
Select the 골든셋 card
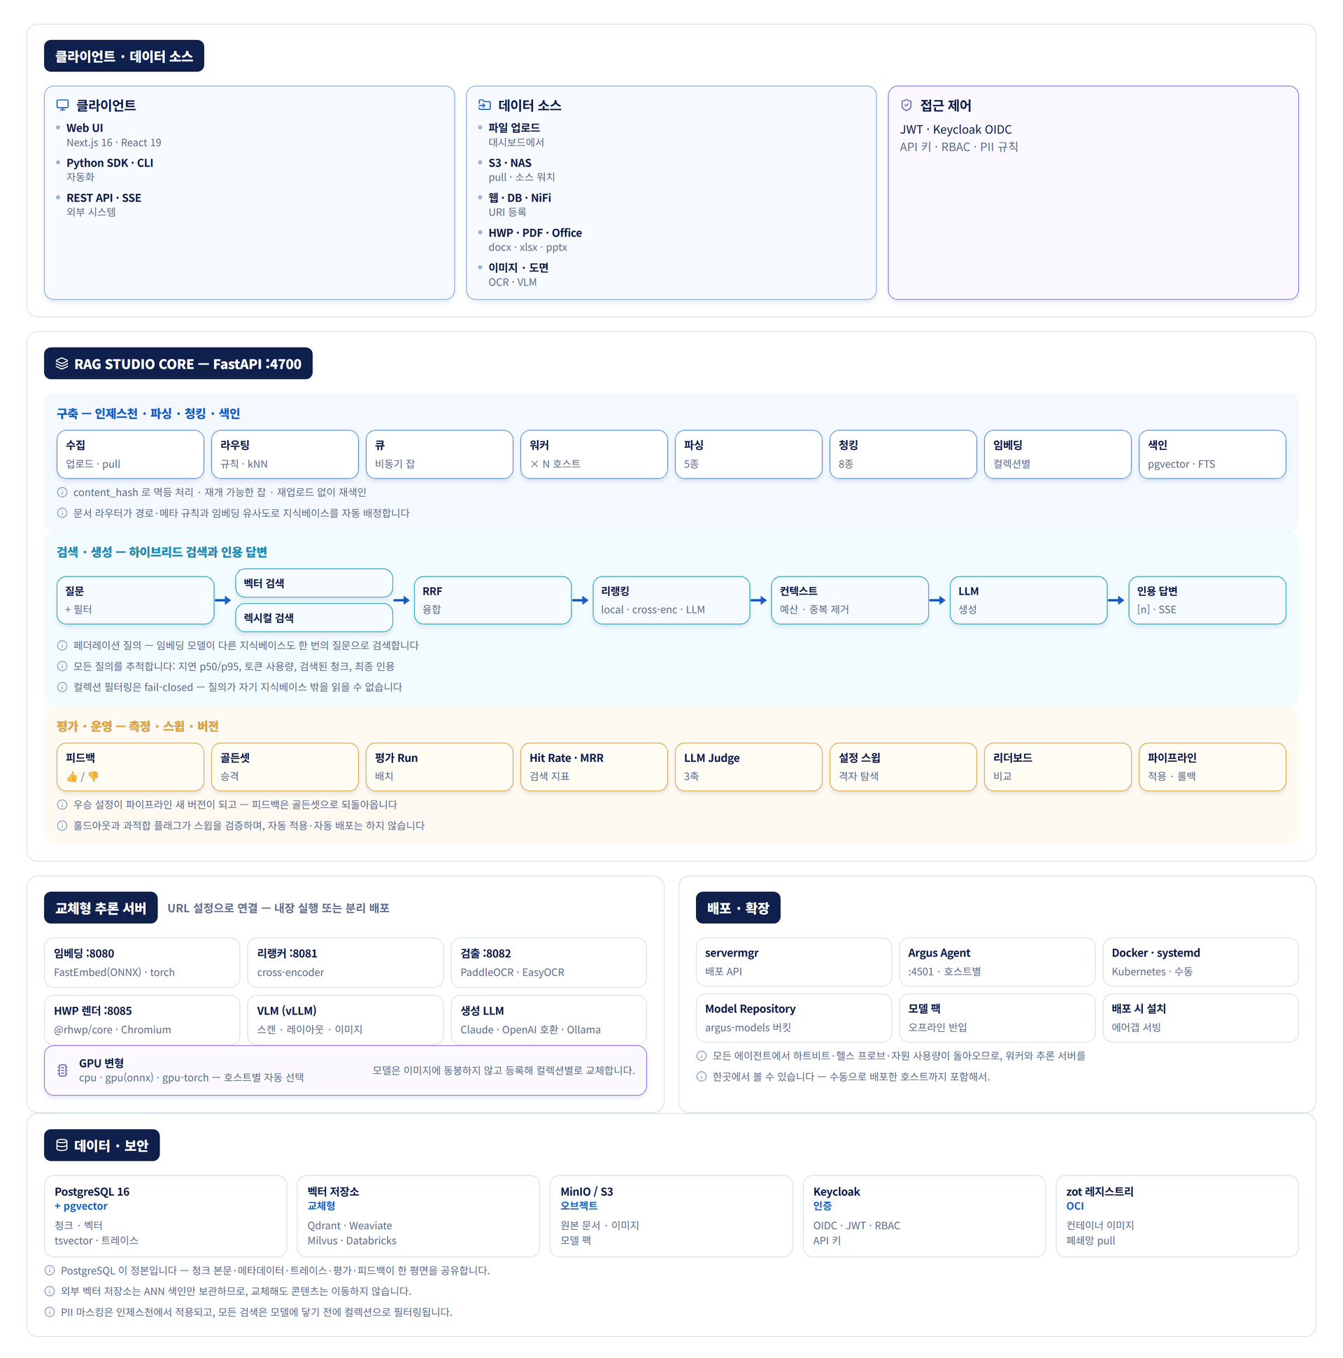pos(285,767)
